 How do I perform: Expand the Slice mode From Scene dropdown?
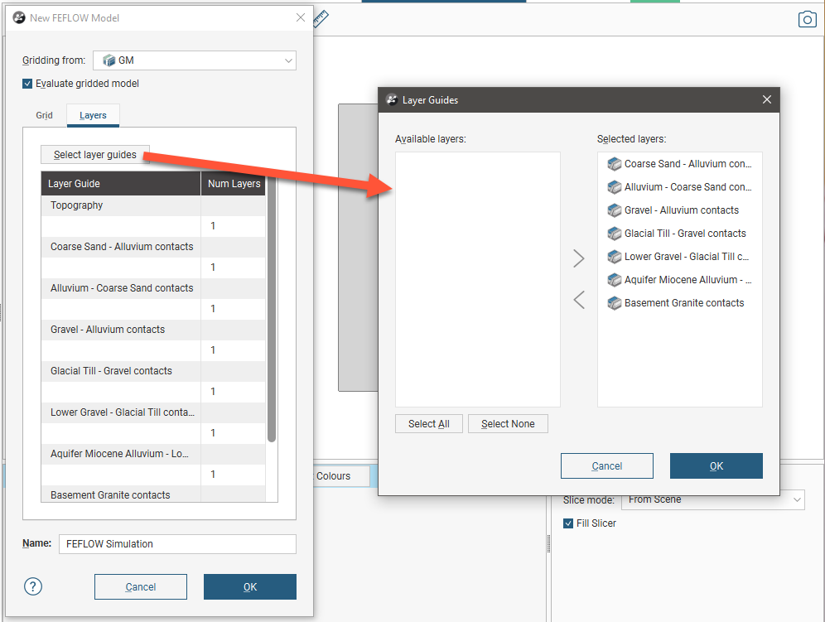click(712, 499)
